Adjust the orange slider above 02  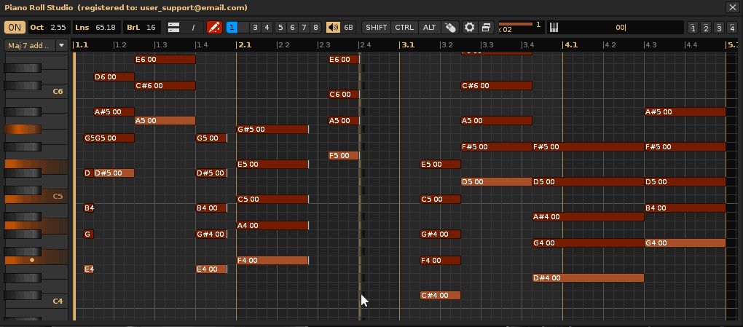pos(516,23)
